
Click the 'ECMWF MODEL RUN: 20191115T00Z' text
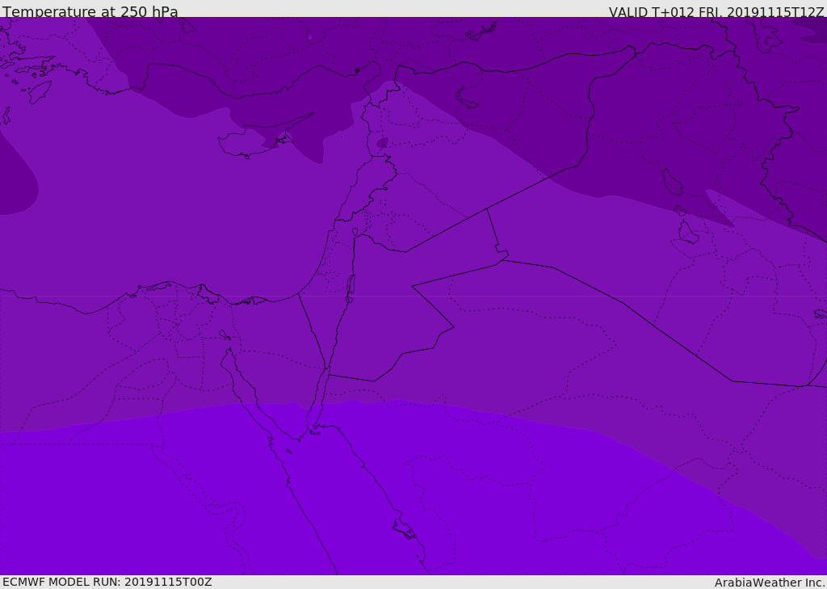point(107,582)
